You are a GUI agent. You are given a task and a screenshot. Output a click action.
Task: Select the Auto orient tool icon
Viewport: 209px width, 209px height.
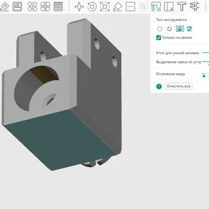click(x=5, y=6)
